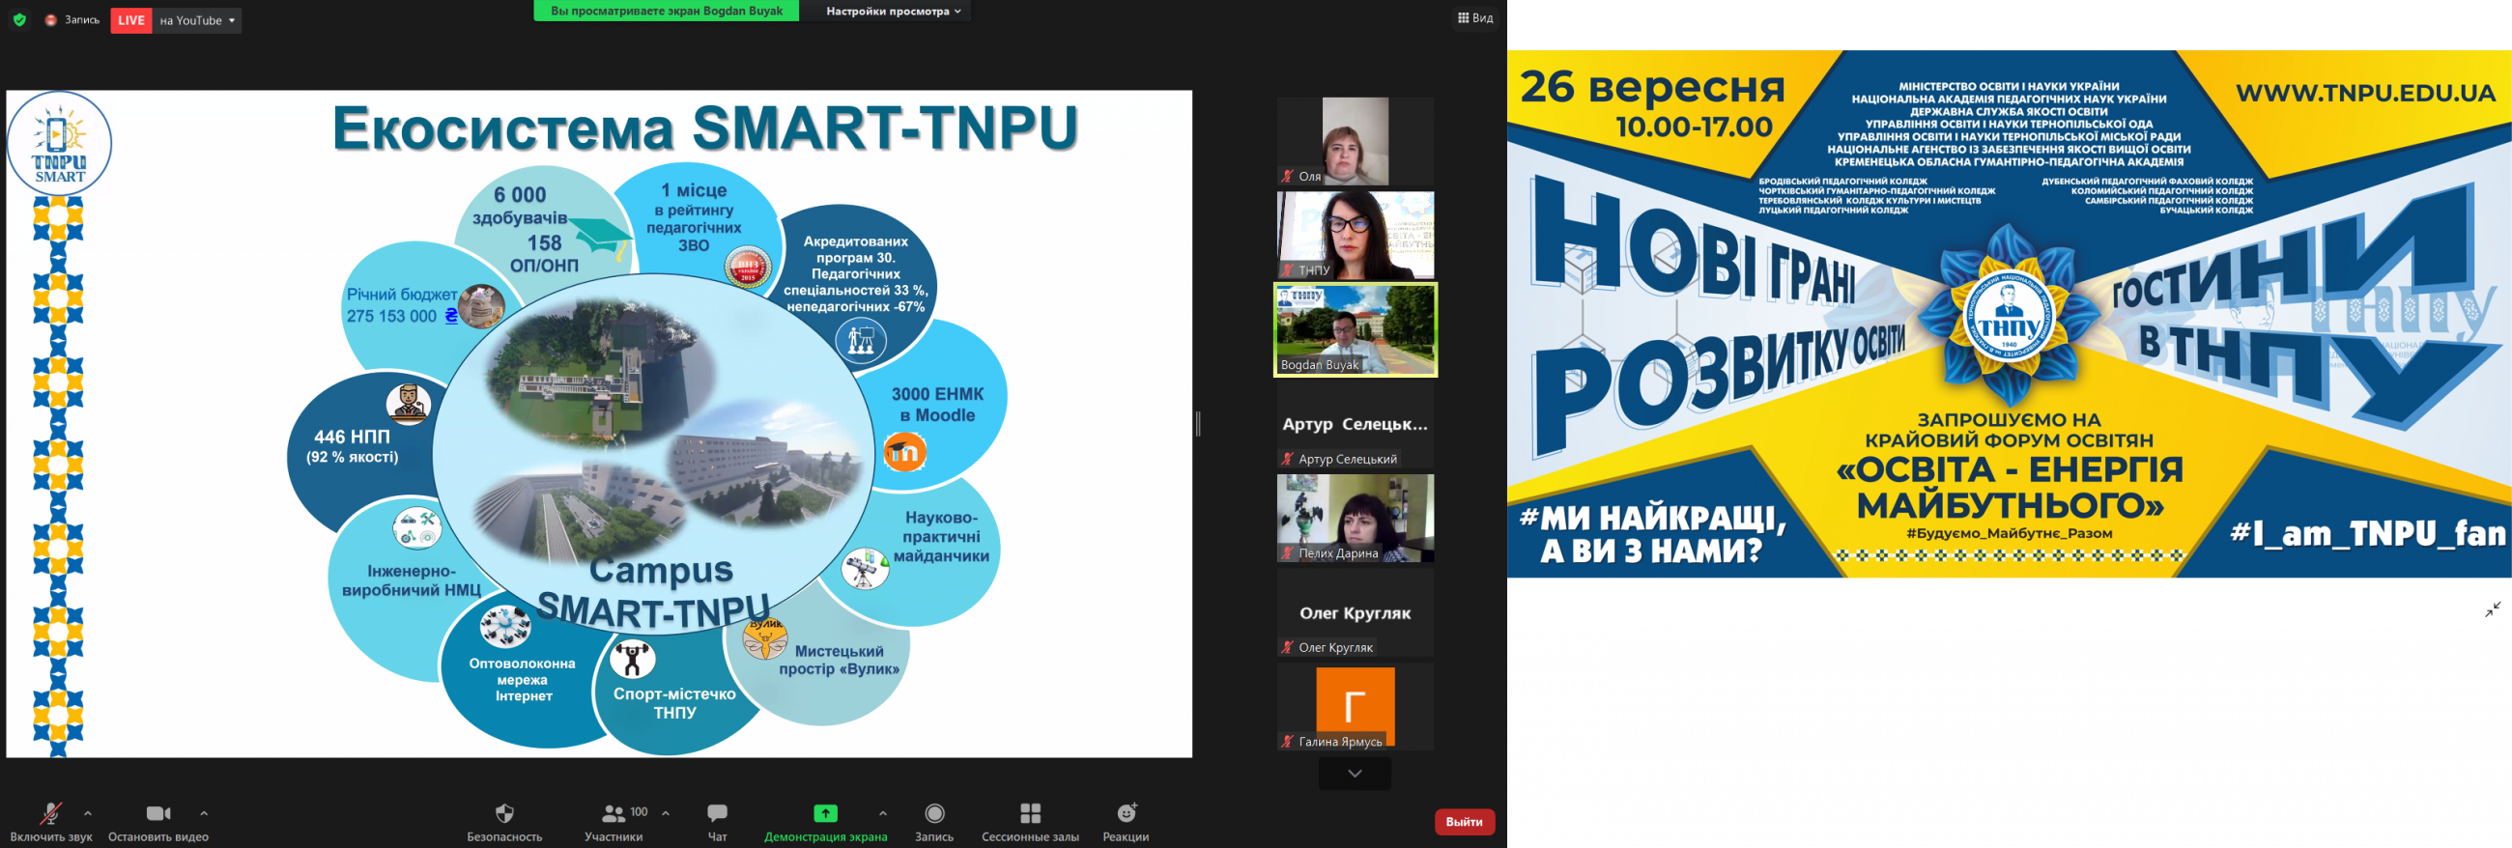Image resolution: width=2512 pixels, height=848 pixels.
Task: Open the Participants (Участники) panel
Action: pyautogui.click(x=614, y=814)
